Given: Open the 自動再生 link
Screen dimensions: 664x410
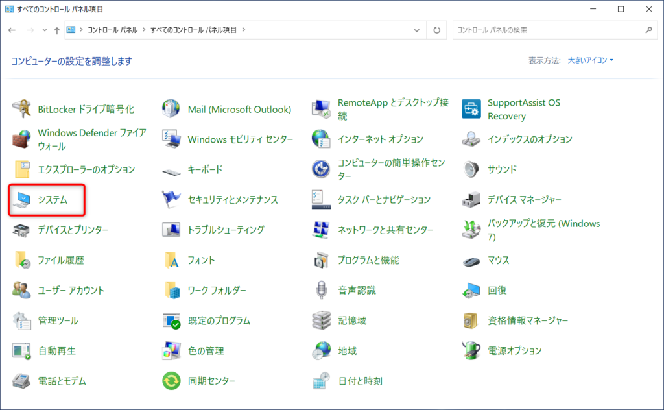Looking at the screenshot, I should [x=57, y=351].
